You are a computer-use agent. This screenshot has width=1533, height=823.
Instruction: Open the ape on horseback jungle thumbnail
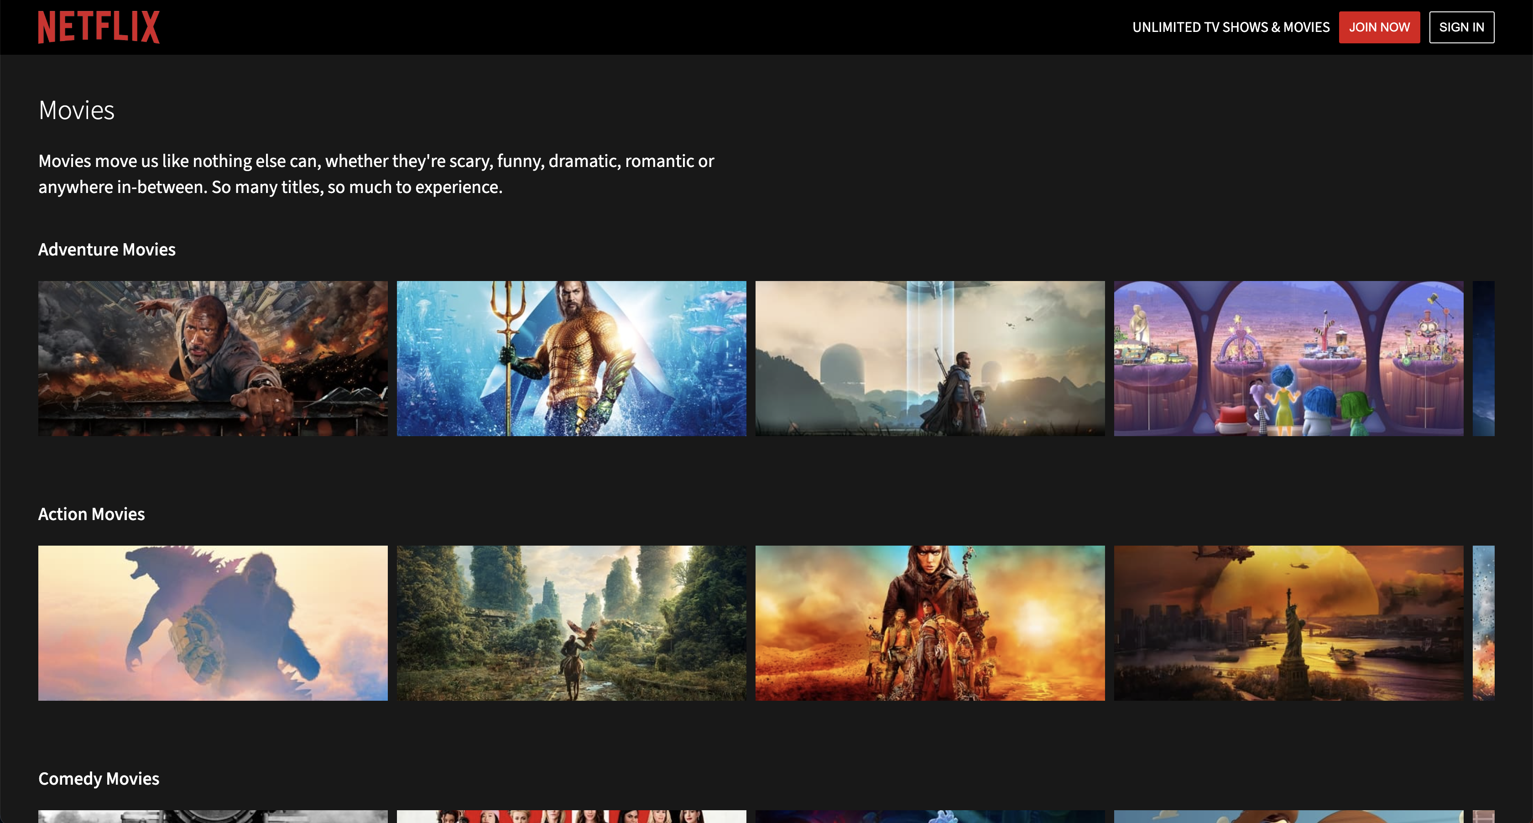(x=571, y=622)
